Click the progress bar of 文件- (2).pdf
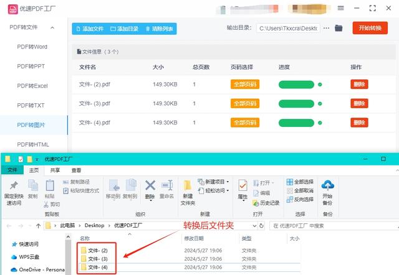Screen dimensions: 399x275 (296, 85)
